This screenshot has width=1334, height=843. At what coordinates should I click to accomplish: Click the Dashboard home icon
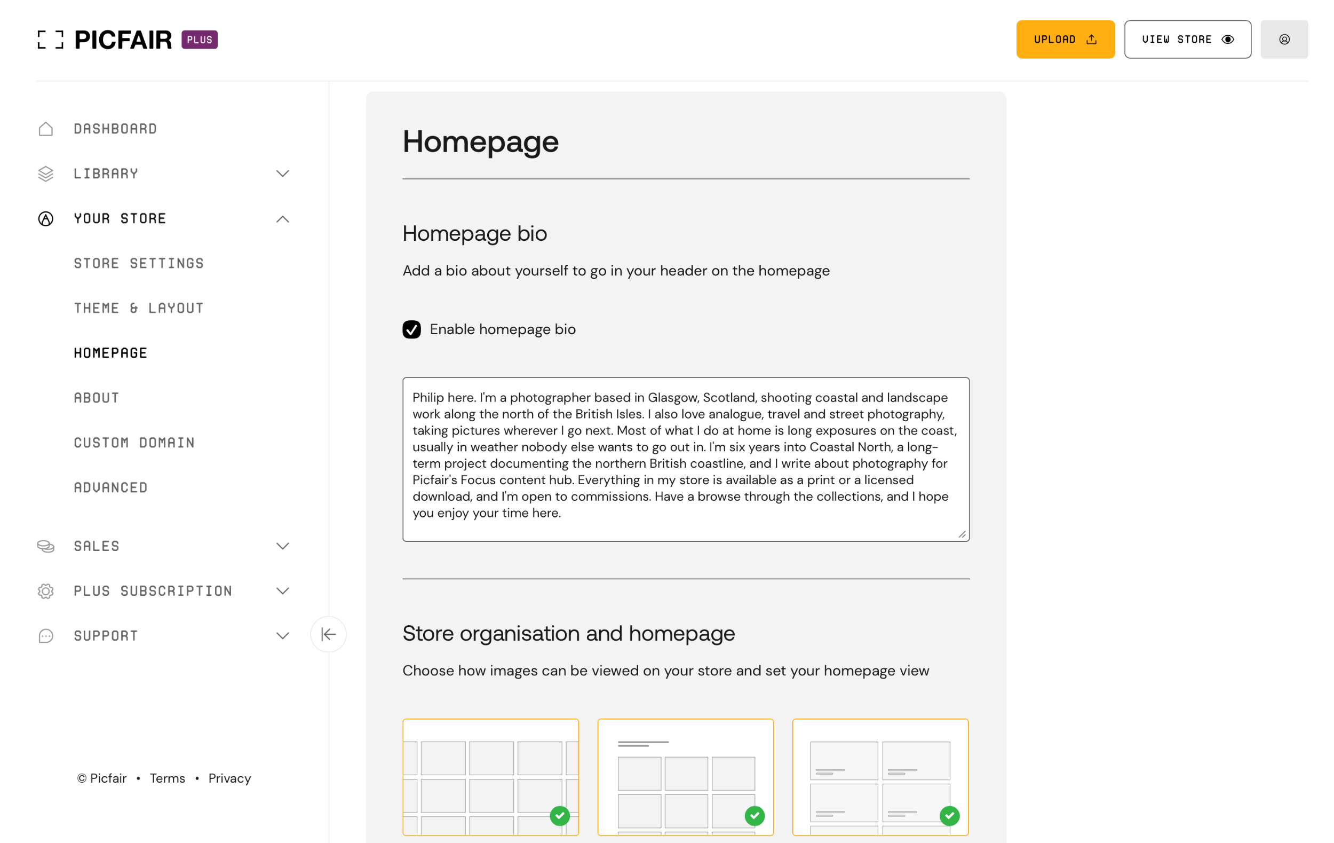46,129
